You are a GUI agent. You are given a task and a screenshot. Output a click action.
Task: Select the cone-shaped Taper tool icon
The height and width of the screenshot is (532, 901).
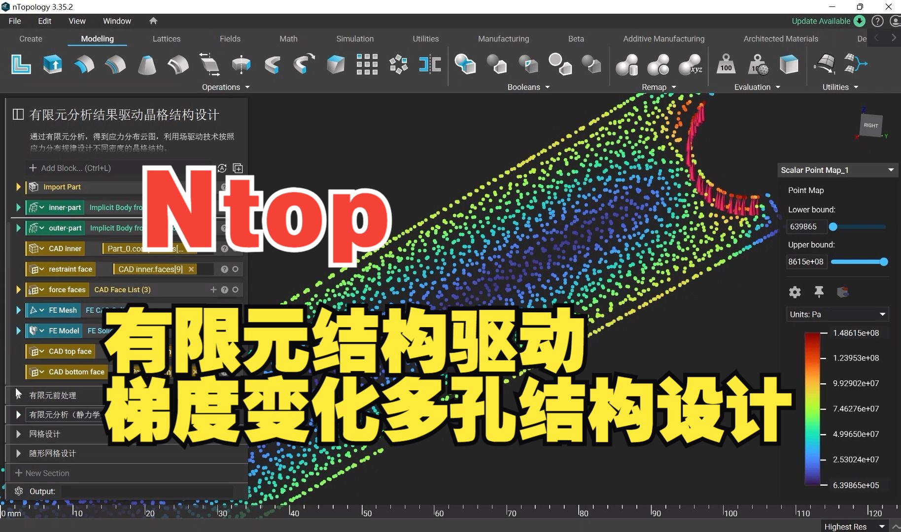pos(147,65)
